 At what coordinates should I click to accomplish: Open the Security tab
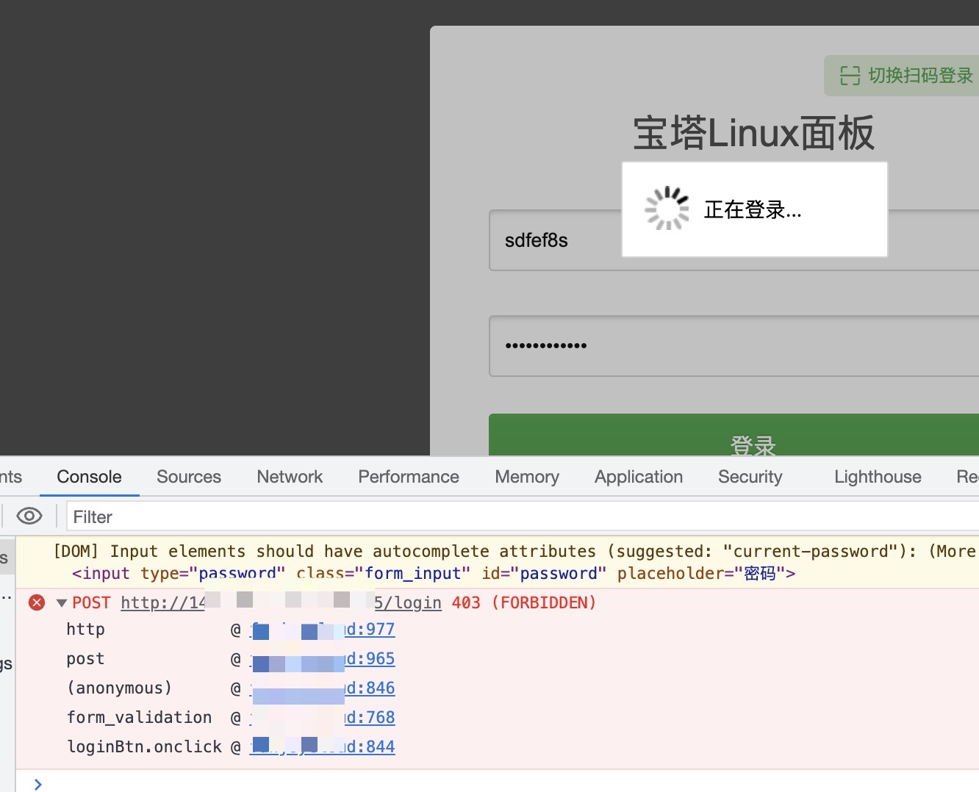[x=750, y=477]
